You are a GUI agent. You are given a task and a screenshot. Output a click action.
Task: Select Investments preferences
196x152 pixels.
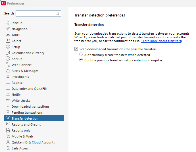pos(20,77)
